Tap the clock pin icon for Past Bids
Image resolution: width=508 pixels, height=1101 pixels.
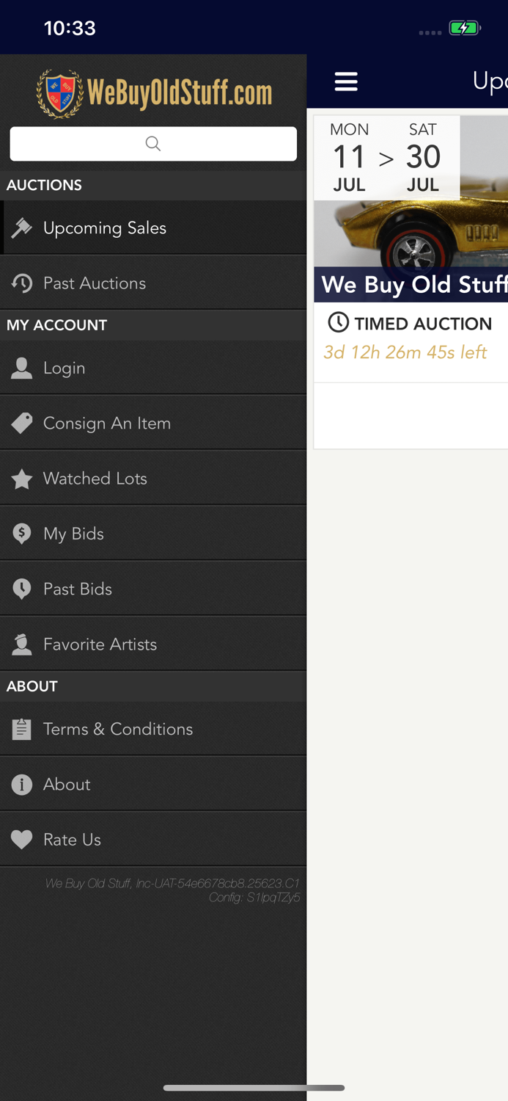(22, 589)
